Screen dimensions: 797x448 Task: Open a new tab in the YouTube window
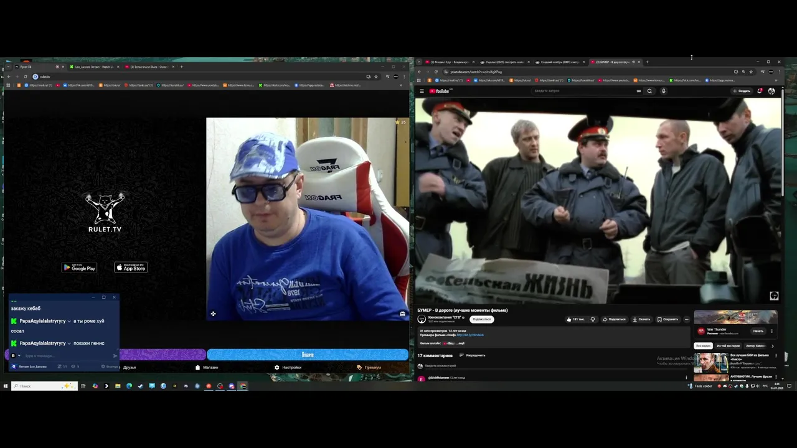click(x=647, y=62)
